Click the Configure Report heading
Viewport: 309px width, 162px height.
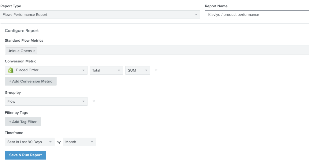22,30
